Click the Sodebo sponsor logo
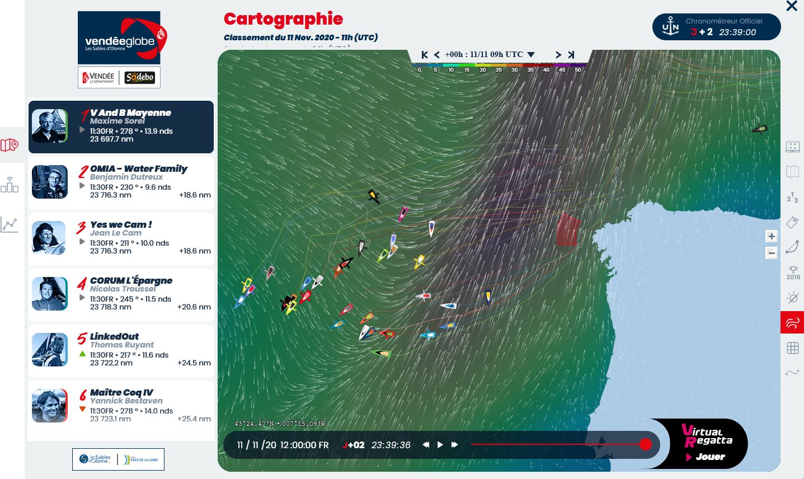 [139, 77]
